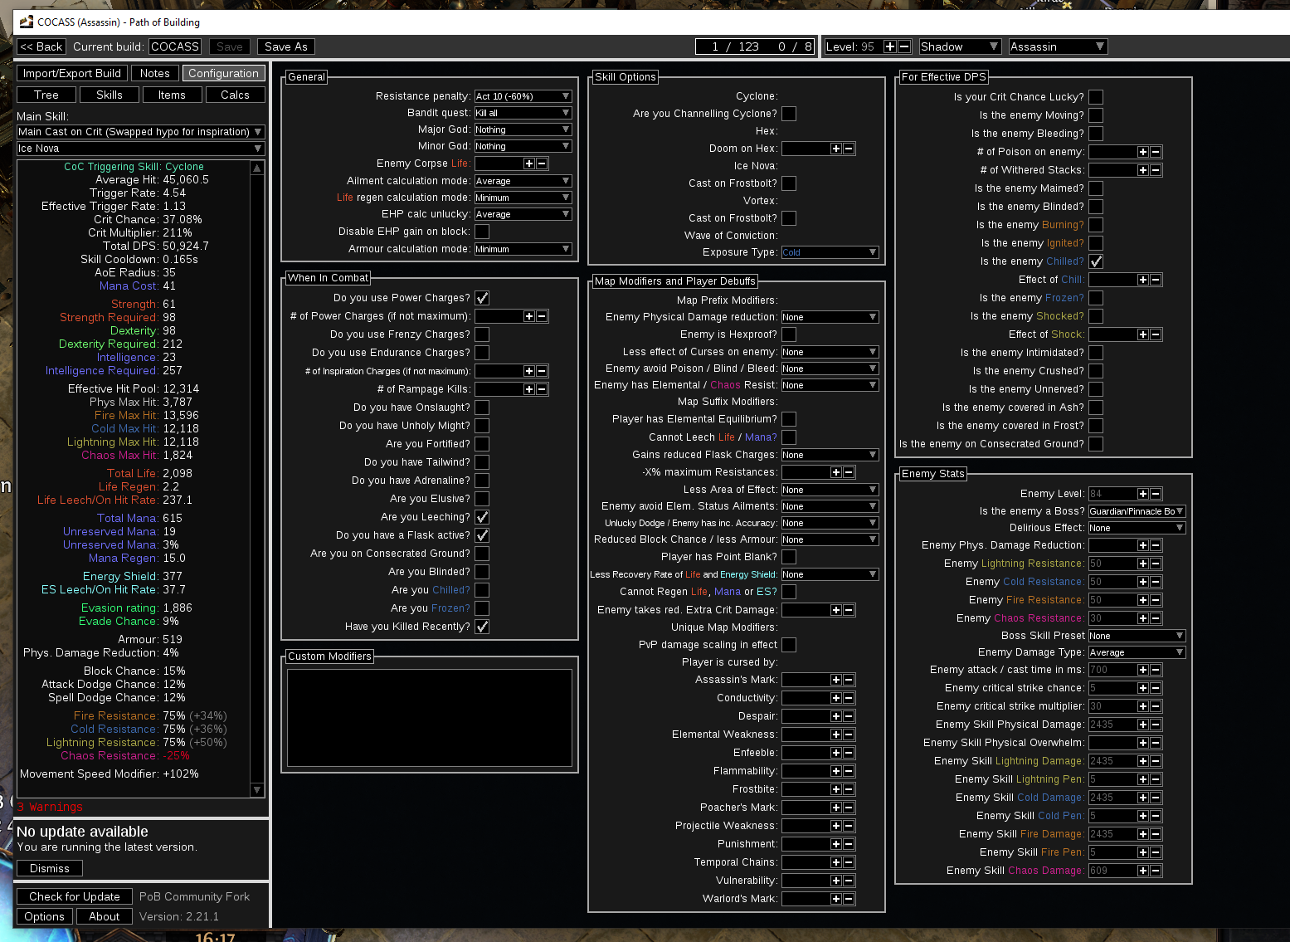This screenshot has height=942, width=1290.
Task: Increase Enemy Chaos Resistance value
Action: [1143, 618]
